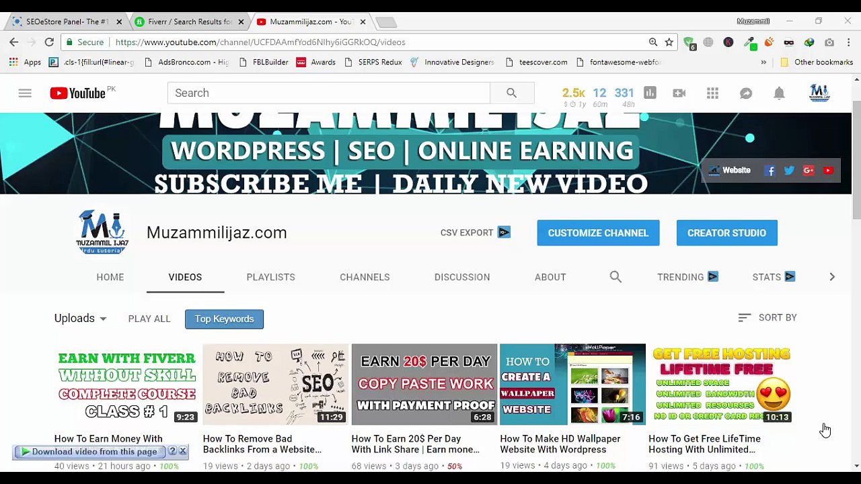This screenshot has height=484, width=861.
Task: Open the Awards bookmark
Action: [316, 62]
